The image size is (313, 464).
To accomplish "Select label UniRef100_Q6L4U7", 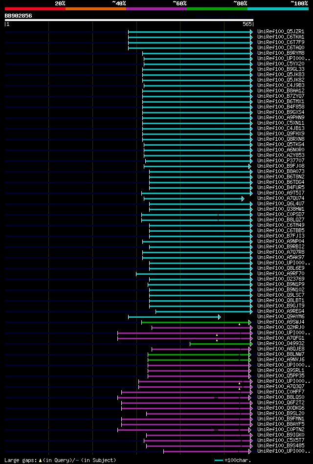I will click(281, 203).
